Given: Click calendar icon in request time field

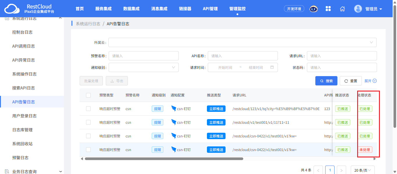Looking at the screenshot, I should click(272, 67).
